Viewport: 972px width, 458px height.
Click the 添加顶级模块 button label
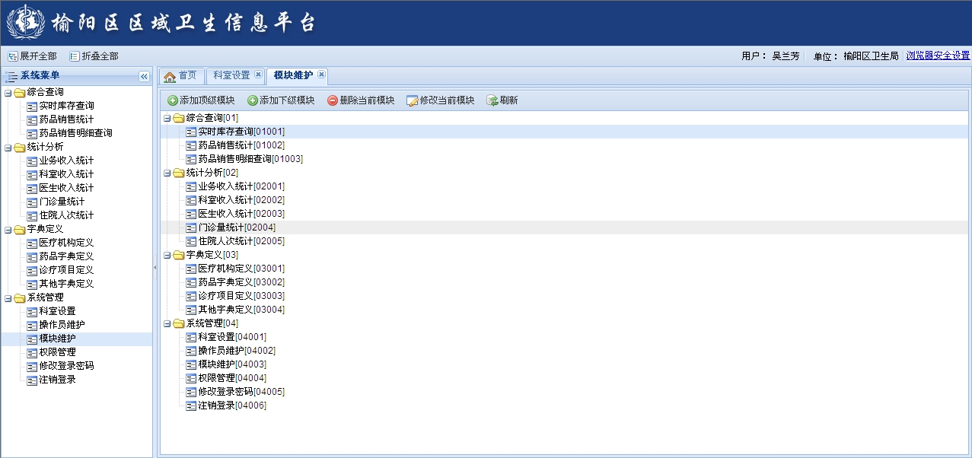(x=207, y=100)
